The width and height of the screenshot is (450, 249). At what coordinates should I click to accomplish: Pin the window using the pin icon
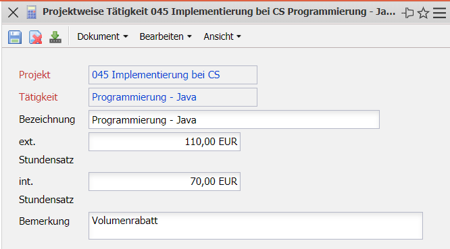point(407,13)
